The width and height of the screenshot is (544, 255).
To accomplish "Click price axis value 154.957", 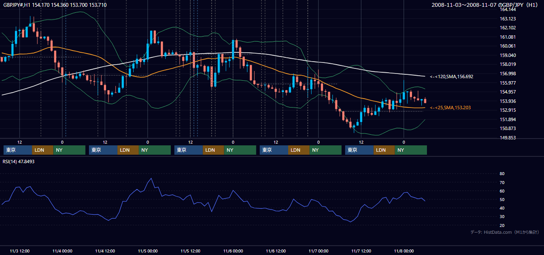I will point(507,92).
